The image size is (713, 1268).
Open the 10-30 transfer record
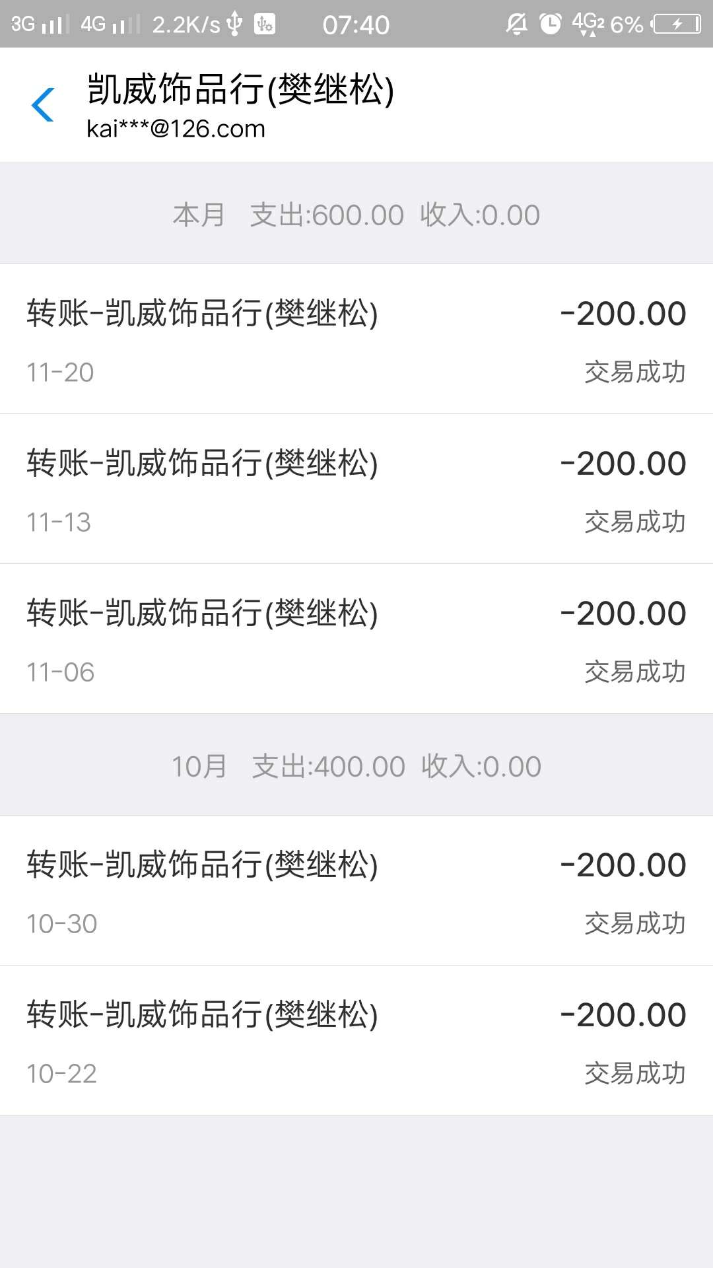[x=356, y=890]
